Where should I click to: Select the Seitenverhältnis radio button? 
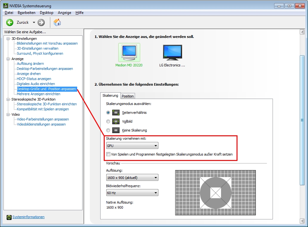point(108,113)
